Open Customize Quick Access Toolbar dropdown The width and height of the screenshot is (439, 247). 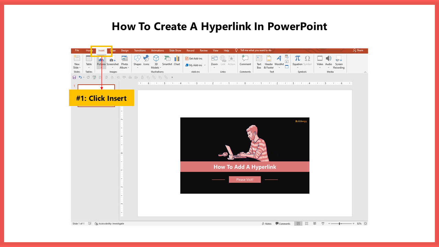click(172, 78)
